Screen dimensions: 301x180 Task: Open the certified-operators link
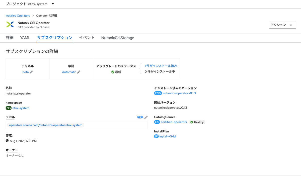coord(174,122)
